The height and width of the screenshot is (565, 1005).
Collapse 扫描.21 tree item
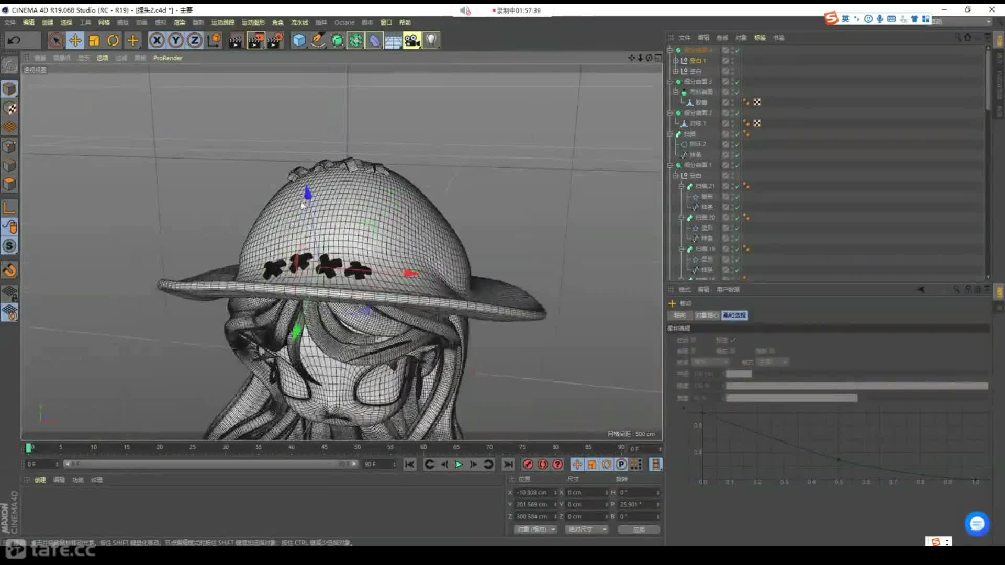(681, 186)
